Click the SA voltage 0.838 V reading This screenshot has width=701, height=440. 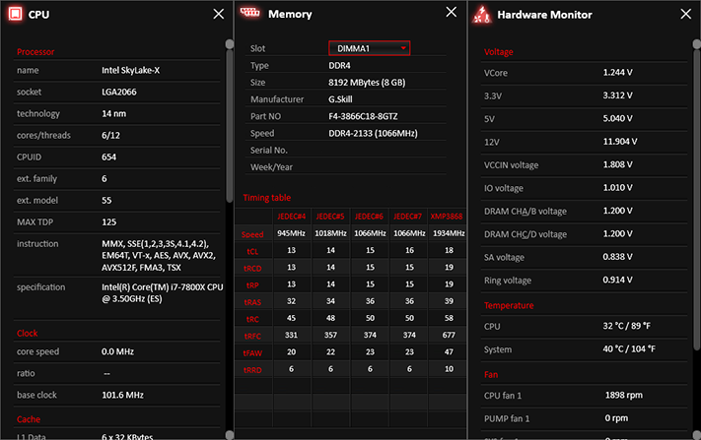tap(617, 257)
